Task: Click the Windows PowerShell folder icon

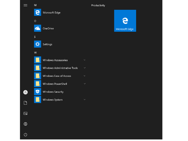Action: pyautogui.click(x=38, y=84)
